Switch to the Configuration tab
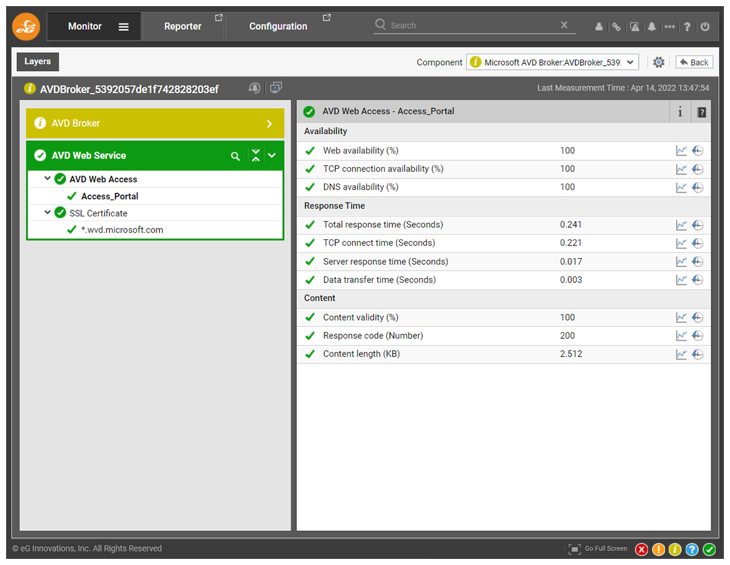Viewport: 730px width, 565px height. click(279, 27)
